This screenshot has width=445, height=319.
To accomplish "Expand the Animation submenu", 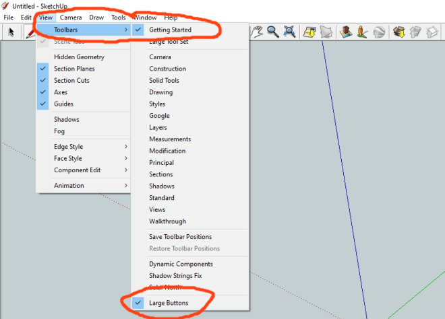I will tap(84, 186).
